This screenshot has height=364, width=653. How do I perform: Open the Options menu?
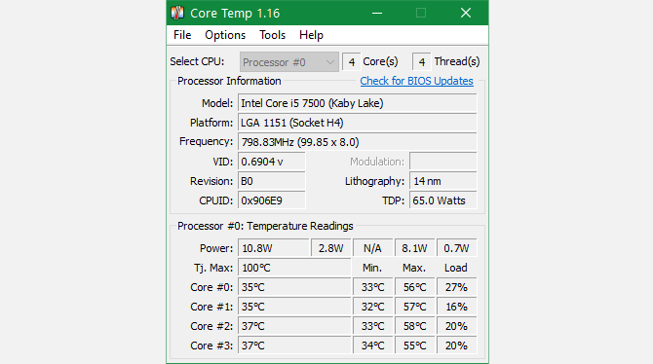tap(225, 35)
